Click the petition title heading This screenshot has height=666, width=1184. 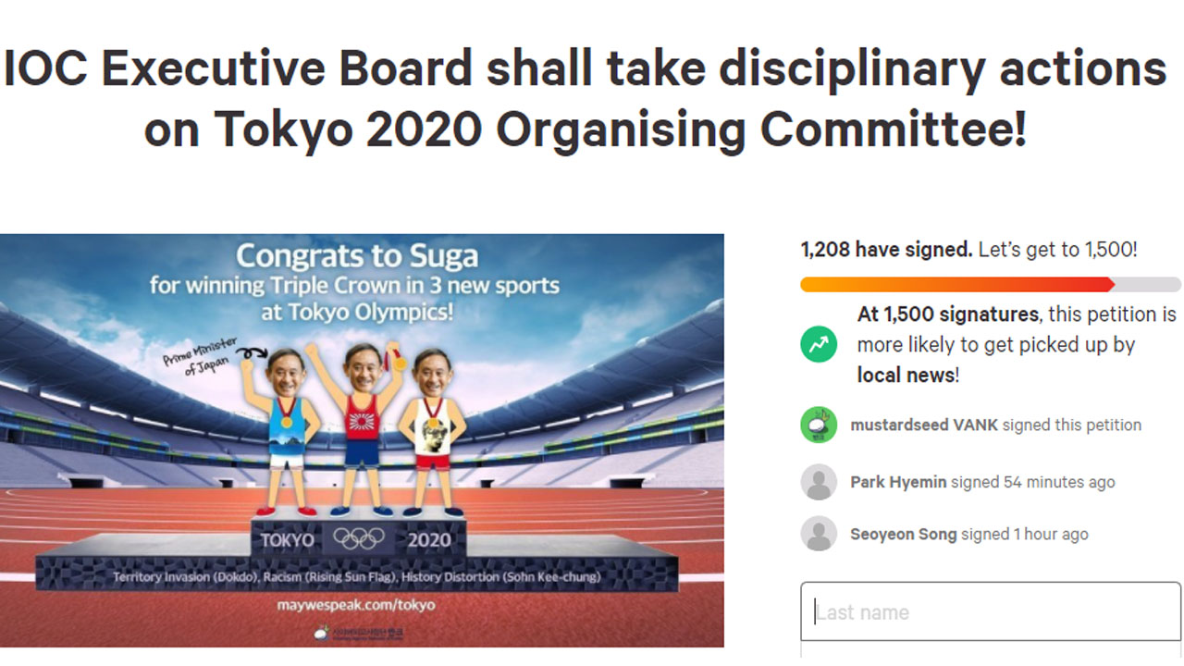pos(586,99)
